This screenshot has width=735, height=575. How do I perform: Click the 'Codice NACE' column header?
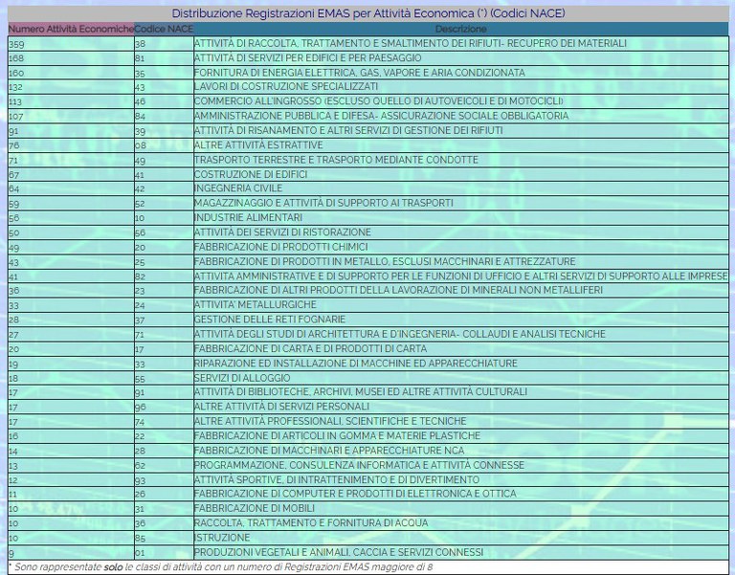click(x=163, y=30)
